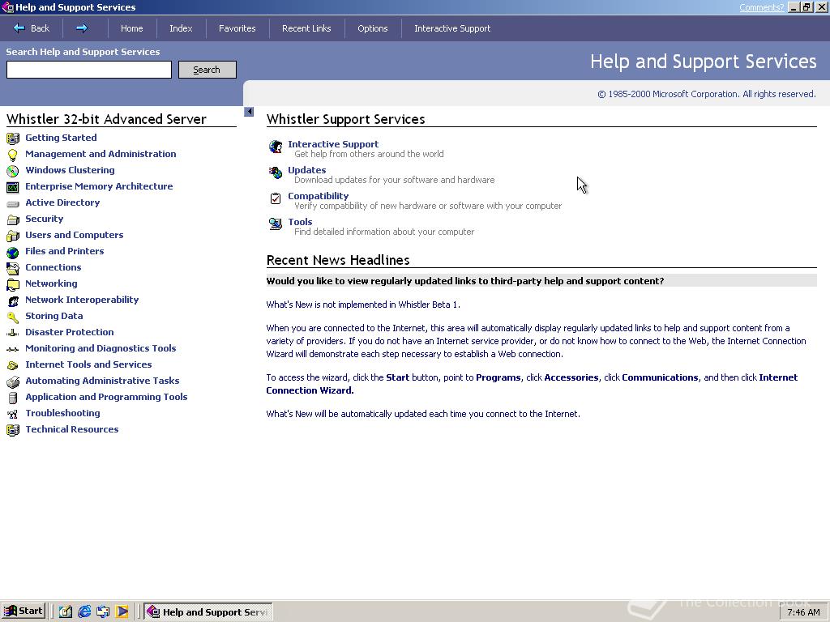The width and height of the screenshot is (830, 622).
Task: Click the Compatibility clipboard icon
Action: (x=276, y=198)
